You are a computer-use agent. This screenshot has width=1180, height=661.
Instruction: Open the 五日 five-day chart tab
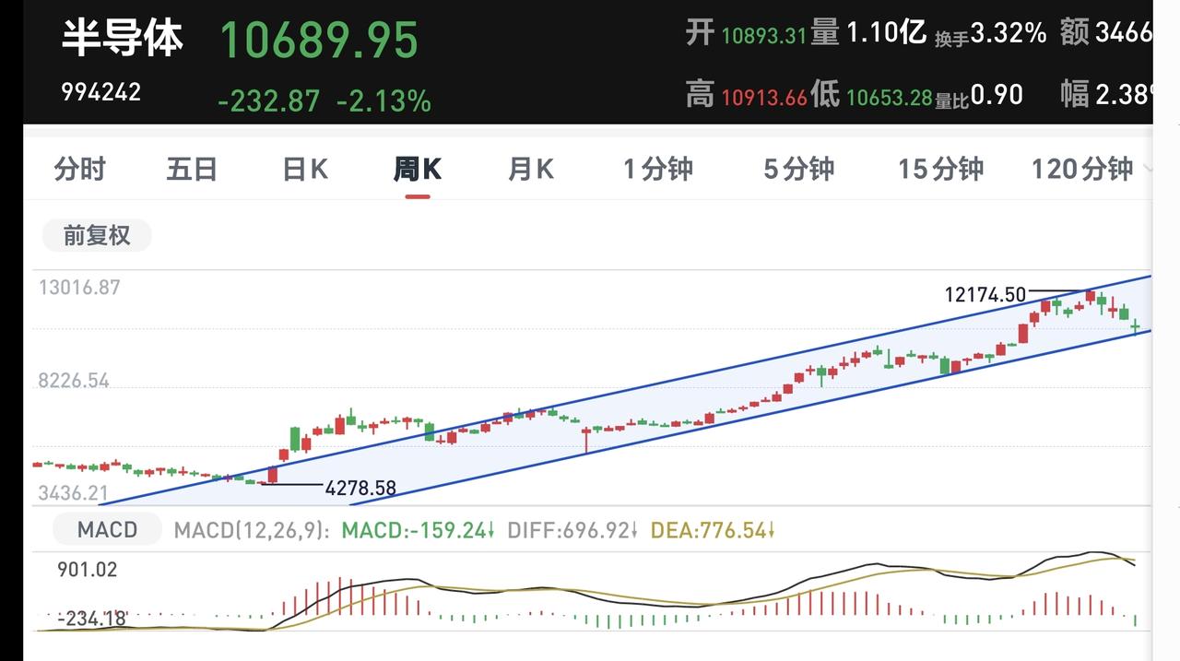coord(192,169)
